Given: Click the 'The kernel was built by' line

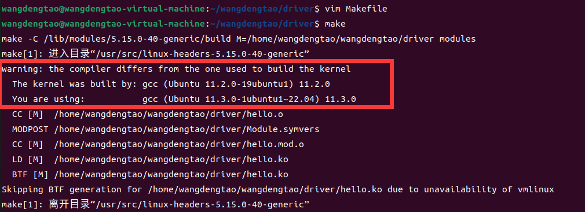Looking at the screenshot, I should pos(171,84).
